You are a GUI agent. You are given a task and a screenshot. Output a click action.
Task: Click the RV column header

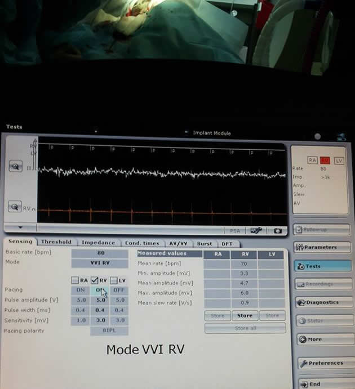click(245, 254)
